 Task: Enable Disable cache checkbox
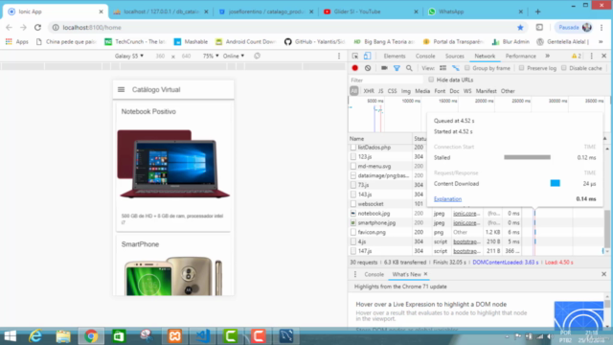pos(564,68)
